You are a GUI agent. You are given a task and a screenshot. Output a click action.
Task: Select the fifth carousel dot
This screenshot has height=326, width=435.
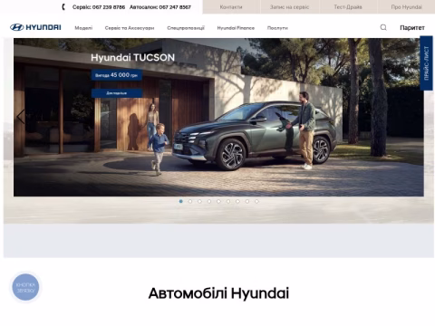click(218, 201)
